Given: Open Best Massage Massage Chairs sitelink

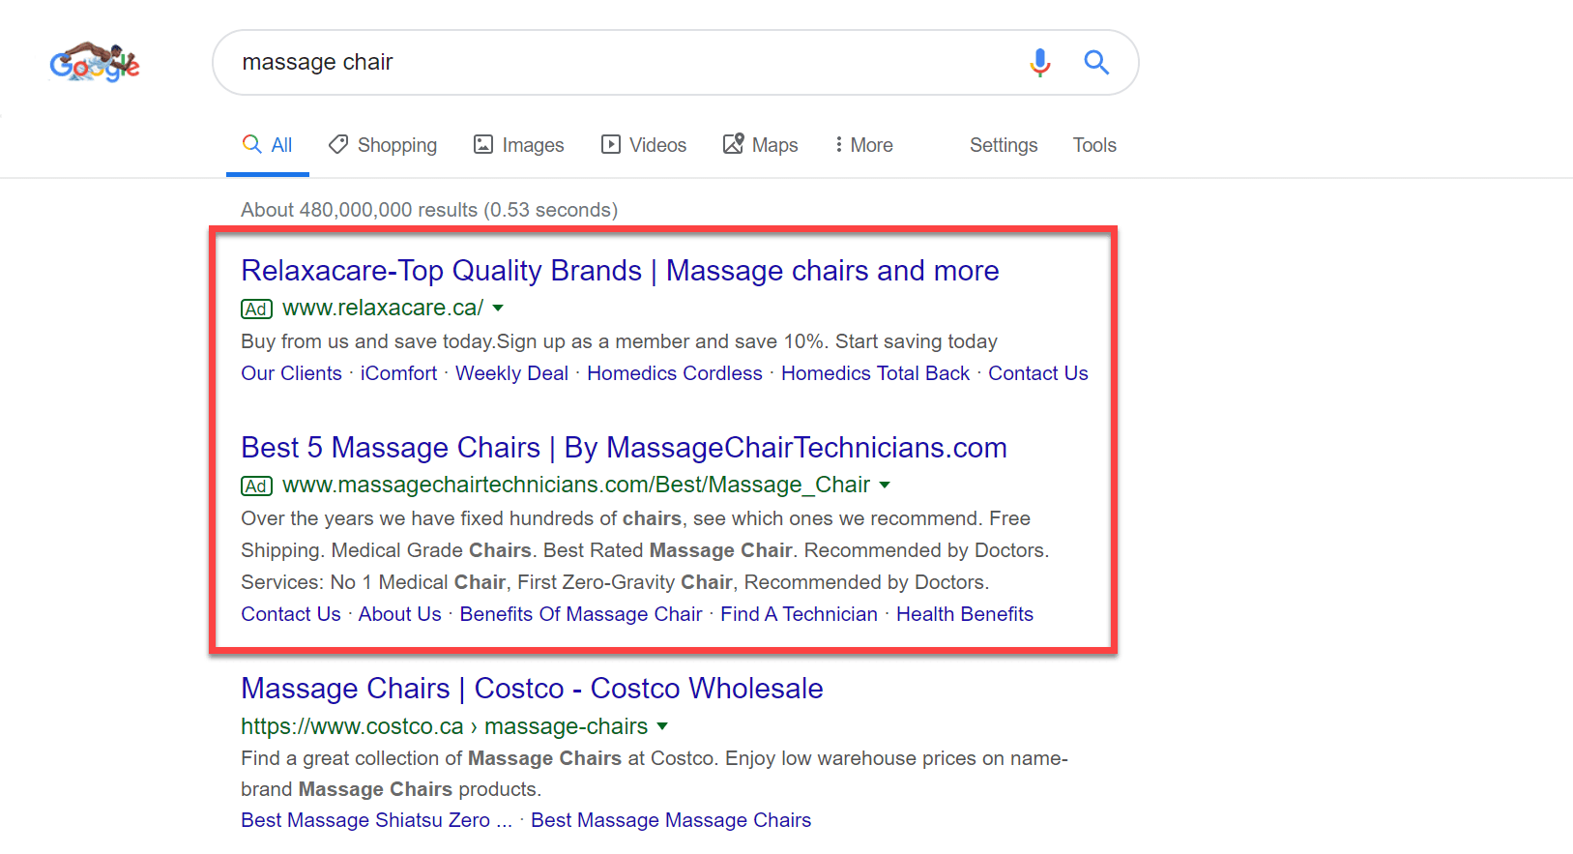Looking at the screenshot, I should click(x=671, y=820).
